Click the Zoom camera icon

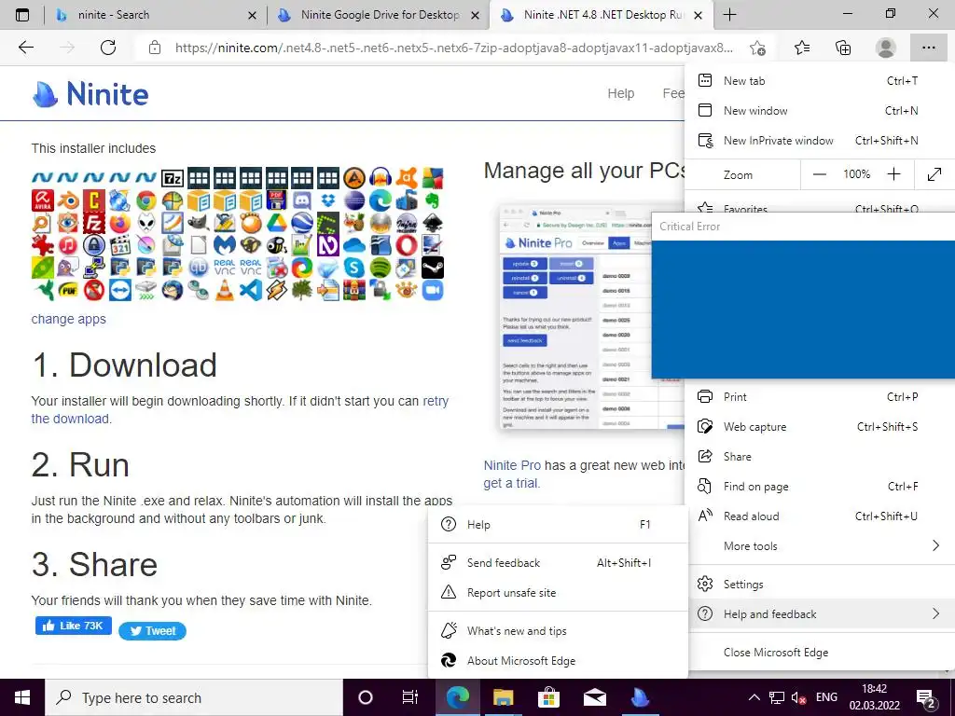(433, 290)
